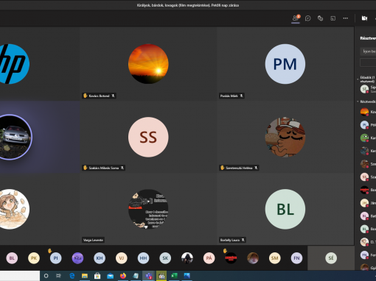376x281 pixels.
Task: Click the Windows taskbar search box
Action: 20,276
